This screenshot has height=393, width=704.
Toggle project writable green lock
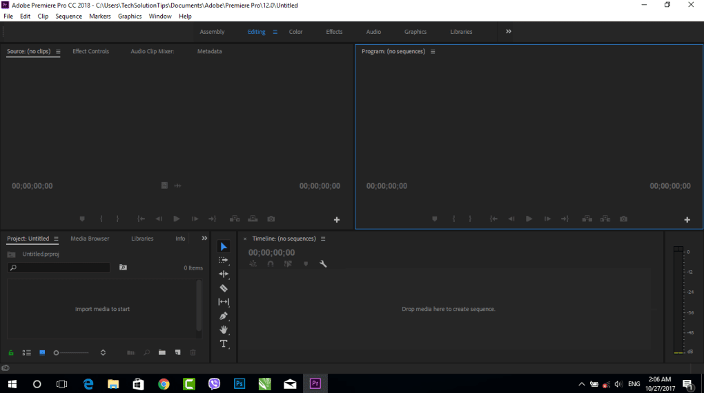point(11,352)
